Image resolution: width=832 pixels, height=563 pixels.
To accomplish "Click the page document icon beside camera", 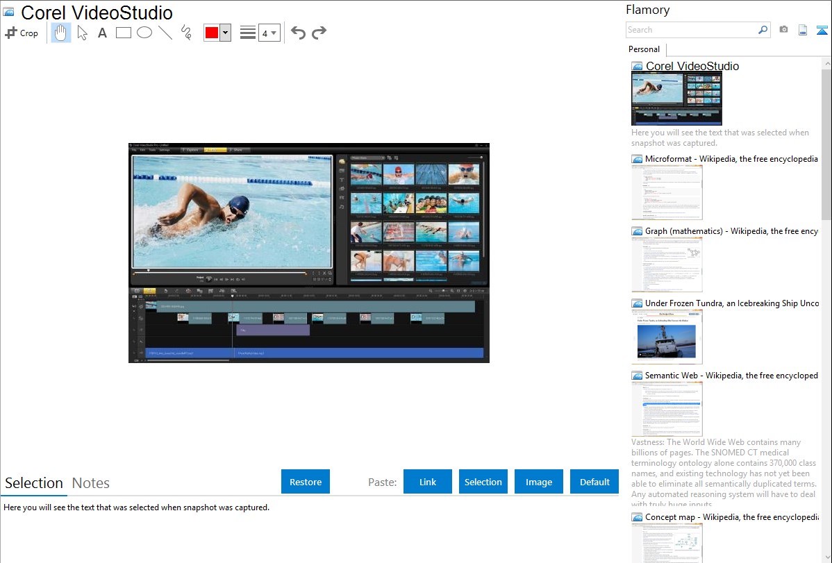I will pos(803,30).
